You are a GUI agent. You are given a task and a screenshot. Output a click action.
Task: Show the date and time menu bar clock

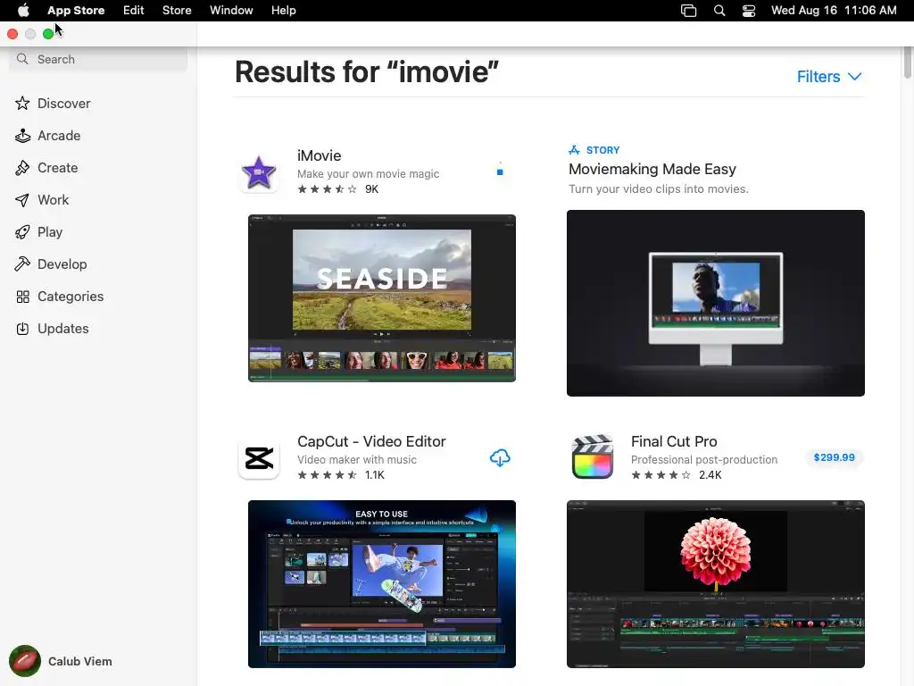pyautogui.click(x=834, y=11)
